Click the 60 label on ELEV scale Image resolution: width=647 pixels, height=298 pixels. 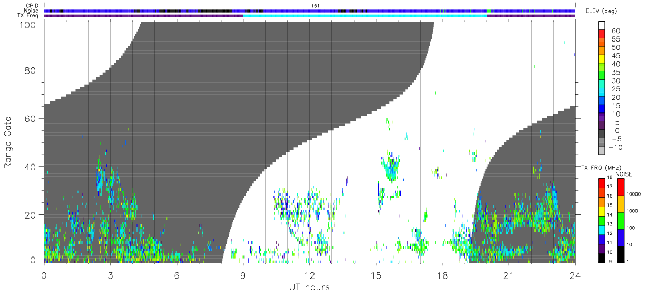click(616, 31)
